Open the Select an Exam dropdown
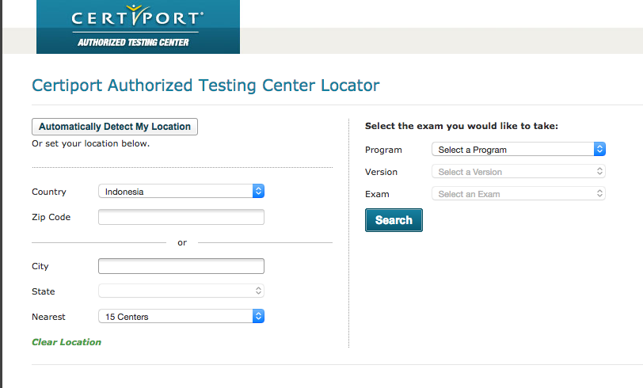 pos(512,194)
